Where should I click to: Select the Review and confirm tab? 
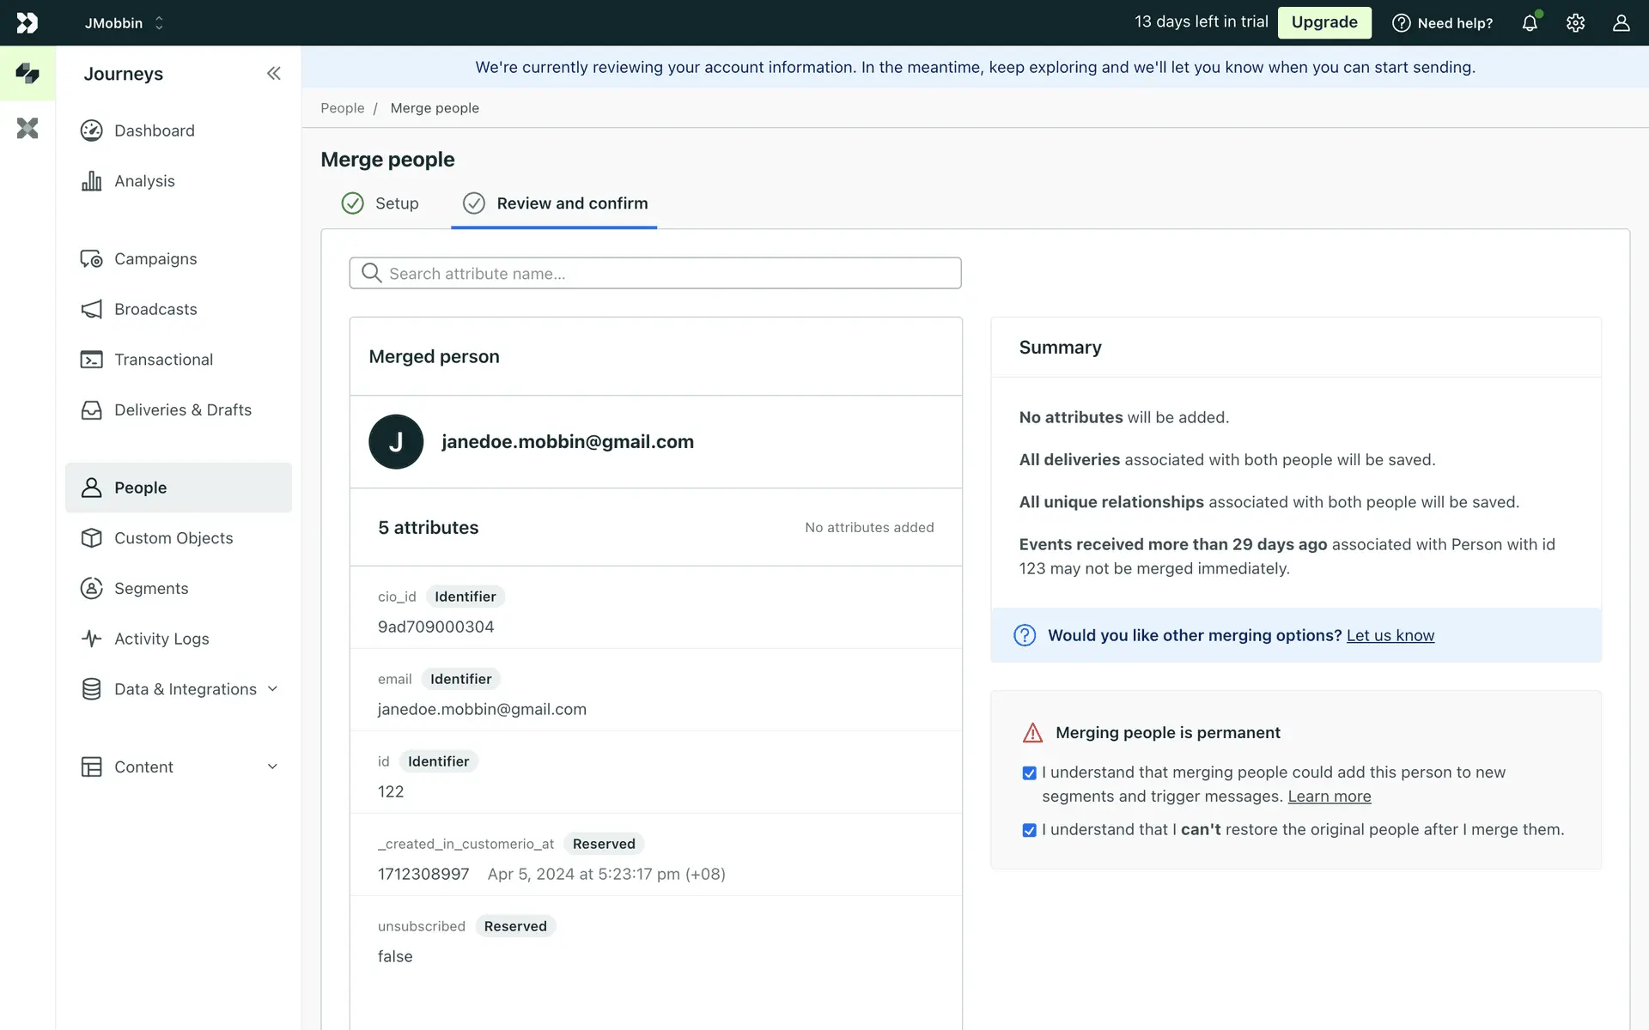tap(555, 203)
